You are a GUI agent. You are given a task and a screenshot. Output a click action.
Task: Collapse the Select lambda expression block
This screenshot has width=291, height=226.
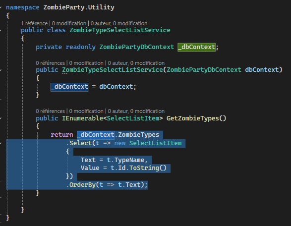[0, 143]
